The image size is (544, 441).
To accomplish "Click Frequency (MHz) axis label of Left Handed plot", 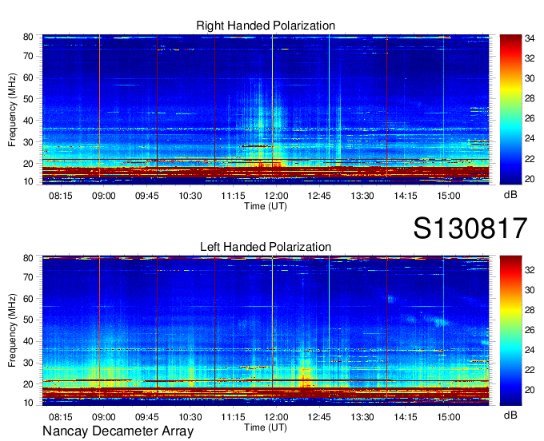I will (x=12, y=331).
